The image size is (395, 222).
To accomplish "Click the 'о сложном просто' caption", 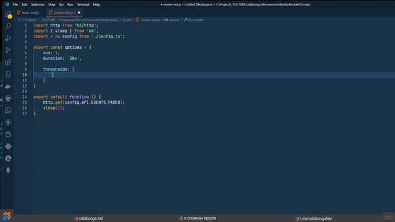I will click(x=200, y=218).
